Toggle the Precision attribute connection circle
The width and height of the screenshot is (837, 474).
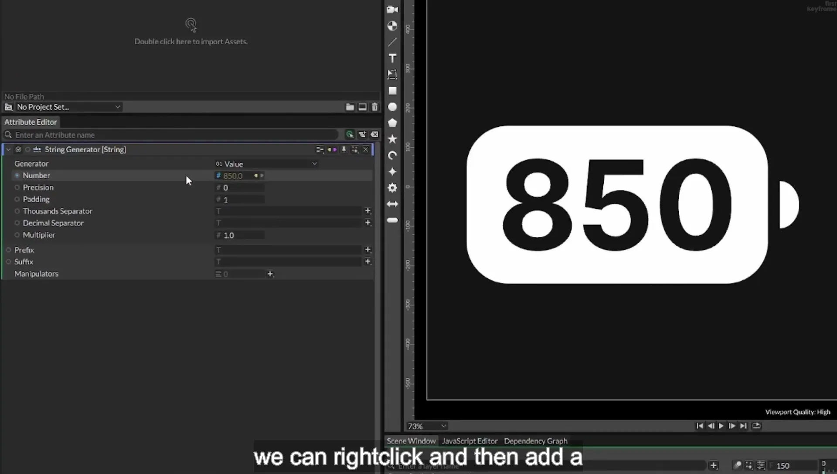click(x=17, y=187)
